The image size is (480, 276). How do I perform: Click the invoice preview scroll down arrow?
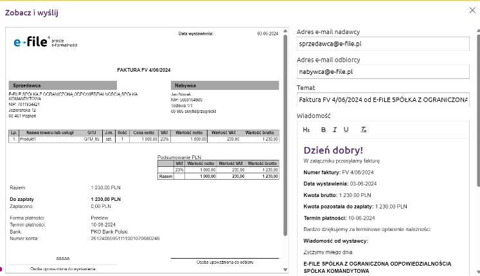click(x=285, y=270)
